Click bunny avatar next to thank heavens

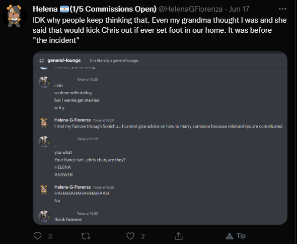[44, 216]
